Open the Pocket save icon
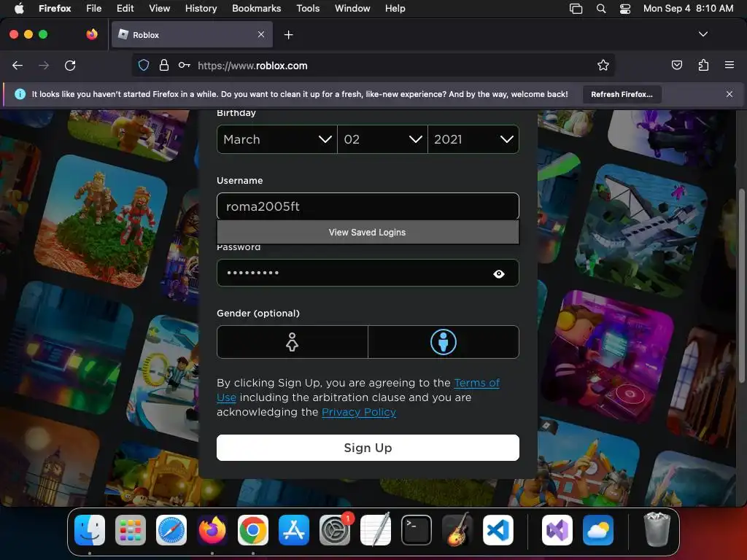The image size is (747, 560). point(676,65)
